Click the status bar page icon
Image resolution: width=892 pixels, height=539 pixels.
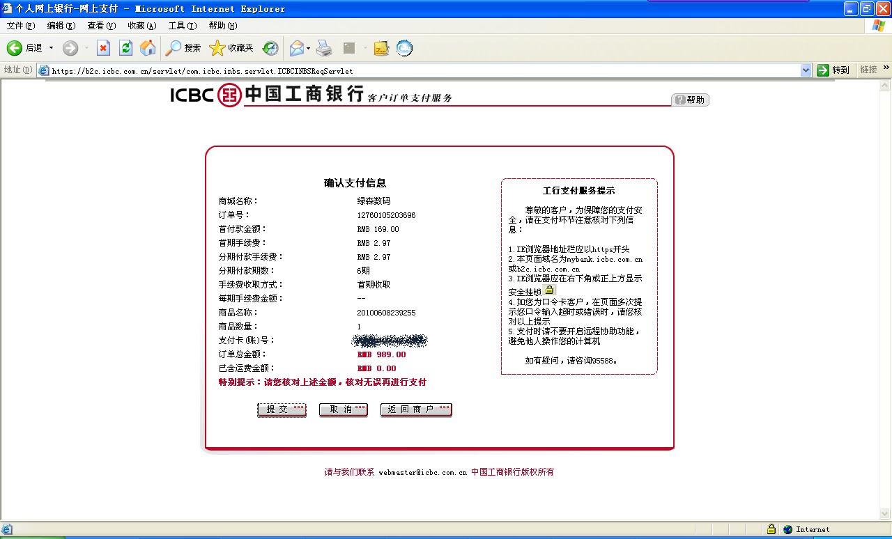7,529
